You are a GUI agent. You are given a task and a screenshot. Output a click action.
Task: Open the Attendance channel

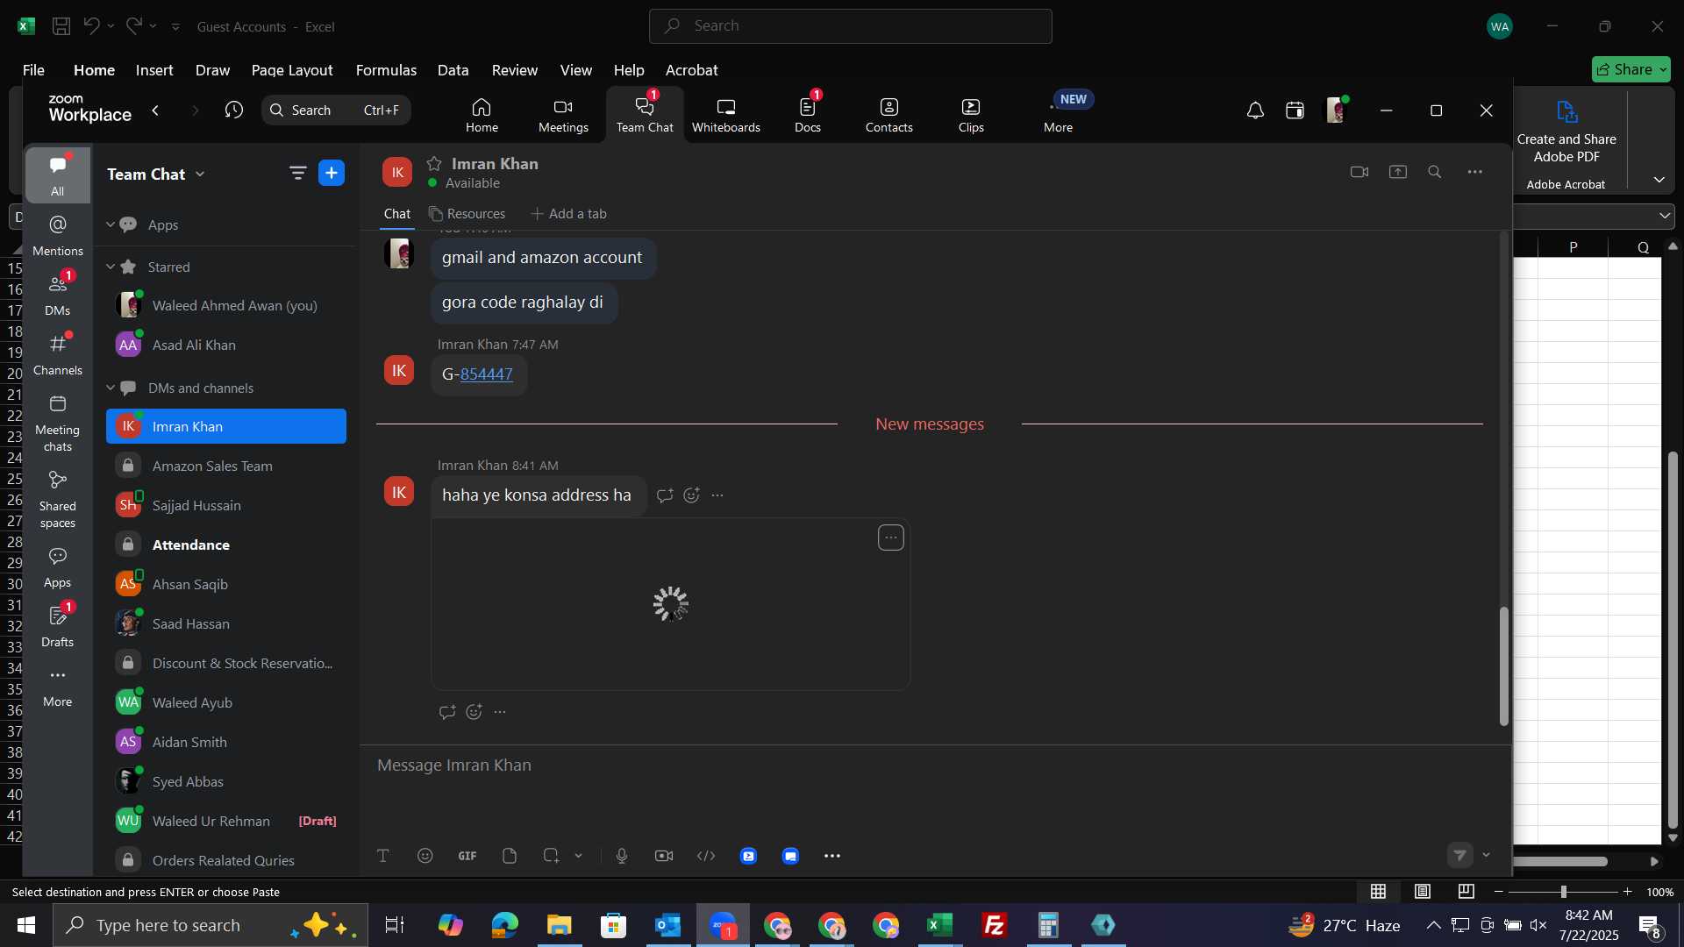pyautogui.click(x=226, y=545)
